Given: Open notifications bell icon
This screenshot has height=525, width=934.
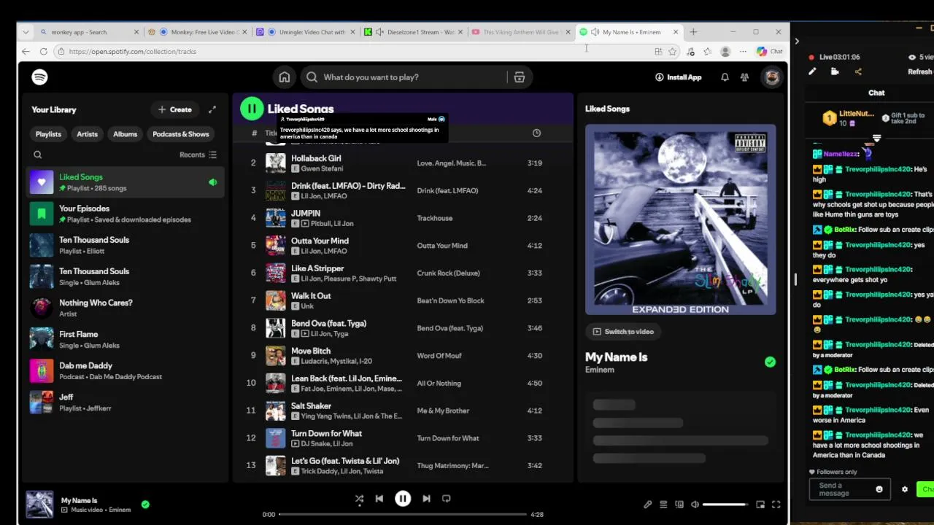Looking at the screenshot, I should 725,77.
